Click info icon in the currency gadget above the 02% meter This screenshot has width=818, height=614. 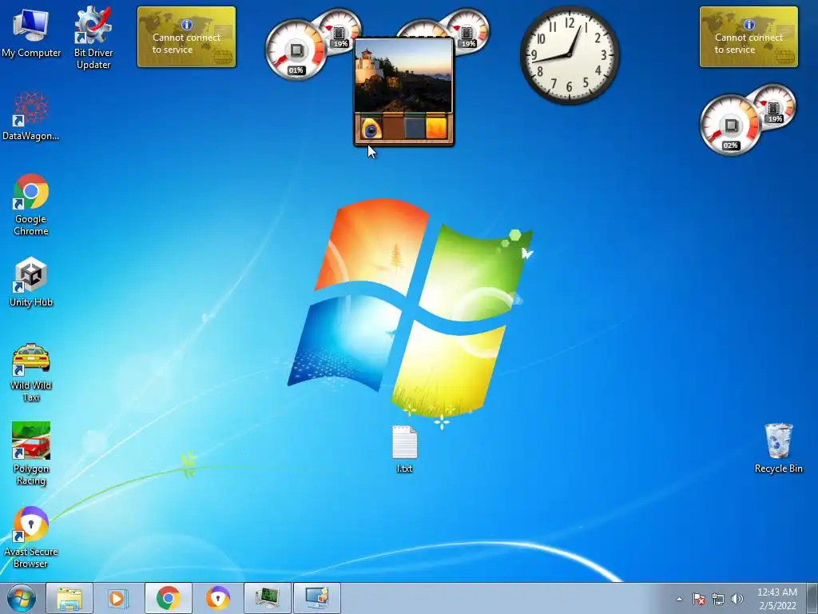click(x=749, y=25)
